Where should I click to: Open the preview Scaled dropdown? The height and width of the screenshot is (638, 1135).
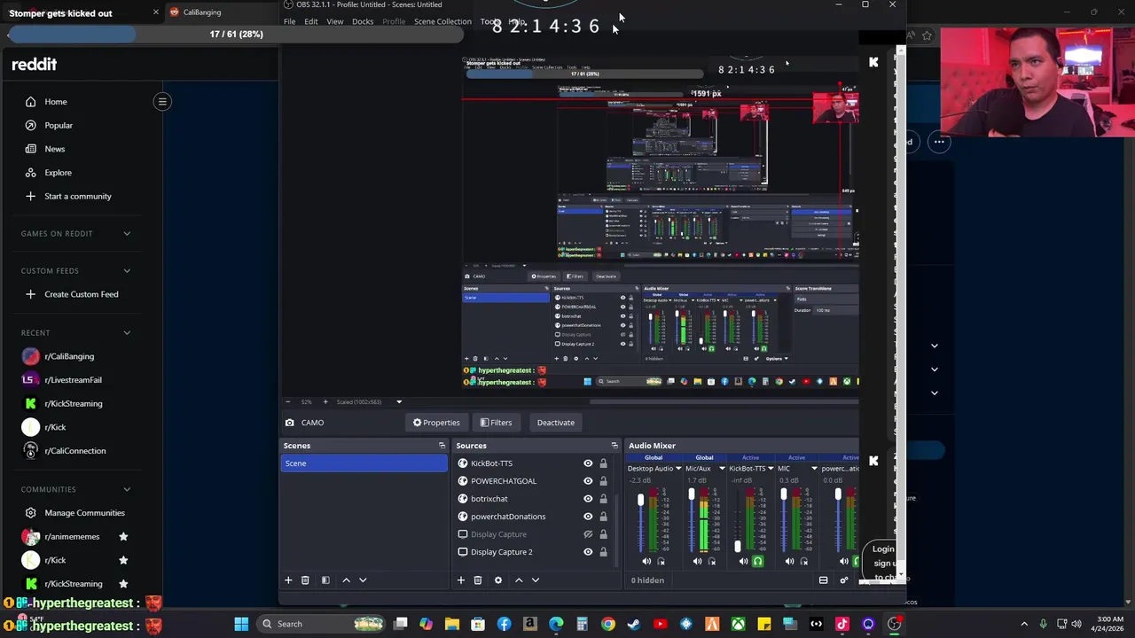tap(398, 402)
